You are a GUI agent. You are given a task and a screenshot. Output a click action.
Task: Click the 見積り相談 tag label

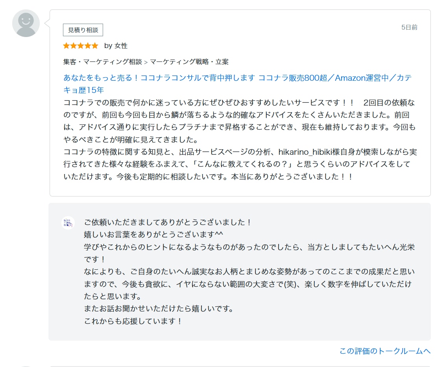tap(83, 30)
